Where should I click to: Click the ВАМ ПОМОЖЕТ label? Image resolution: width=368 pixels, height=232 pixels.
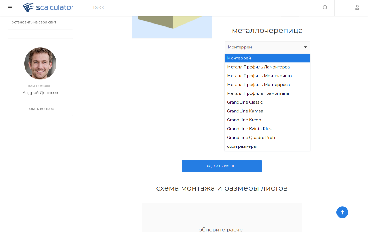coord(40,86)
